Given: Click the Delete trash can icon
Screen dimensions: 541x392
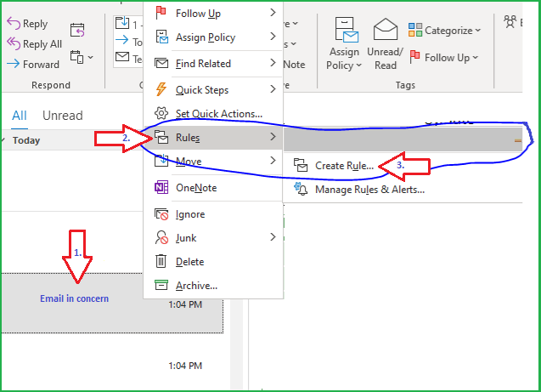Looking at the screenshot, I should coord(161,261).
